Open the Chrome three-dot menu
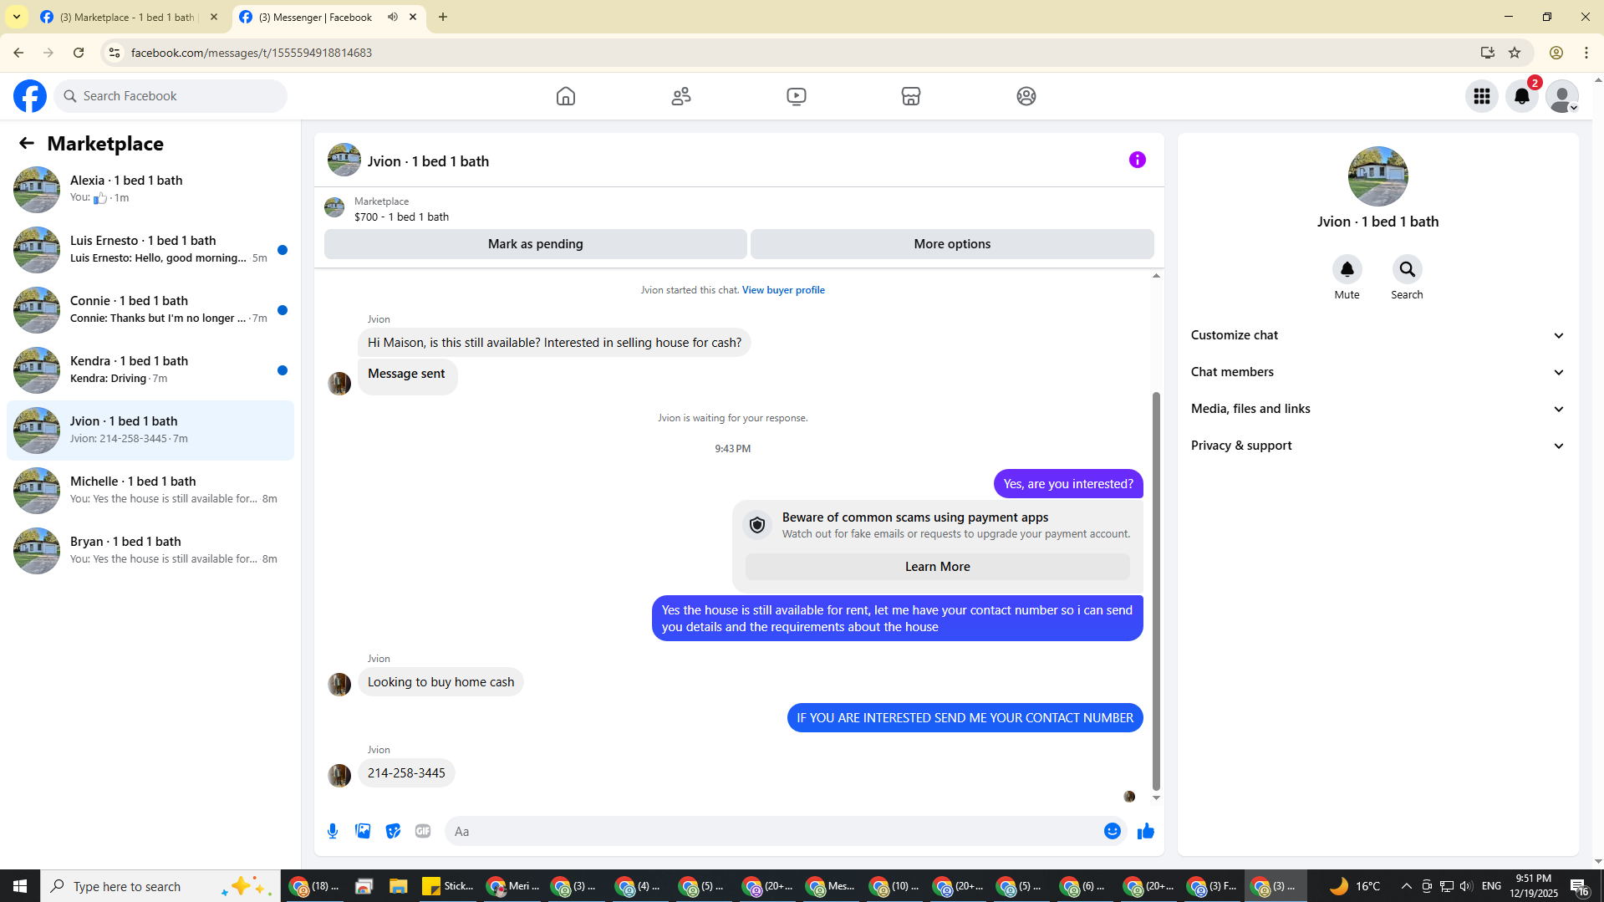The height and width of the screenshot is (902, 1604). tap(1586, 53)
